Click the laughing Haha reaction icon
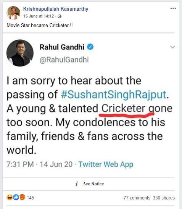This screenshot has height=209, width=182. click(x=10, y=197)
